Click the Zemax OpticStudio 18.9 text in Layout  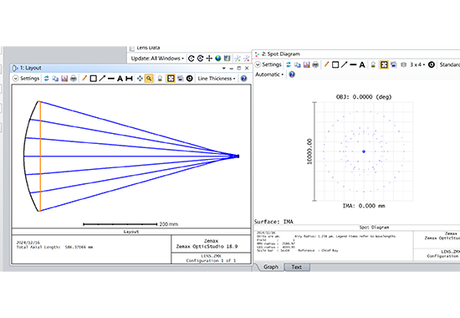click(x=207, y=247)
